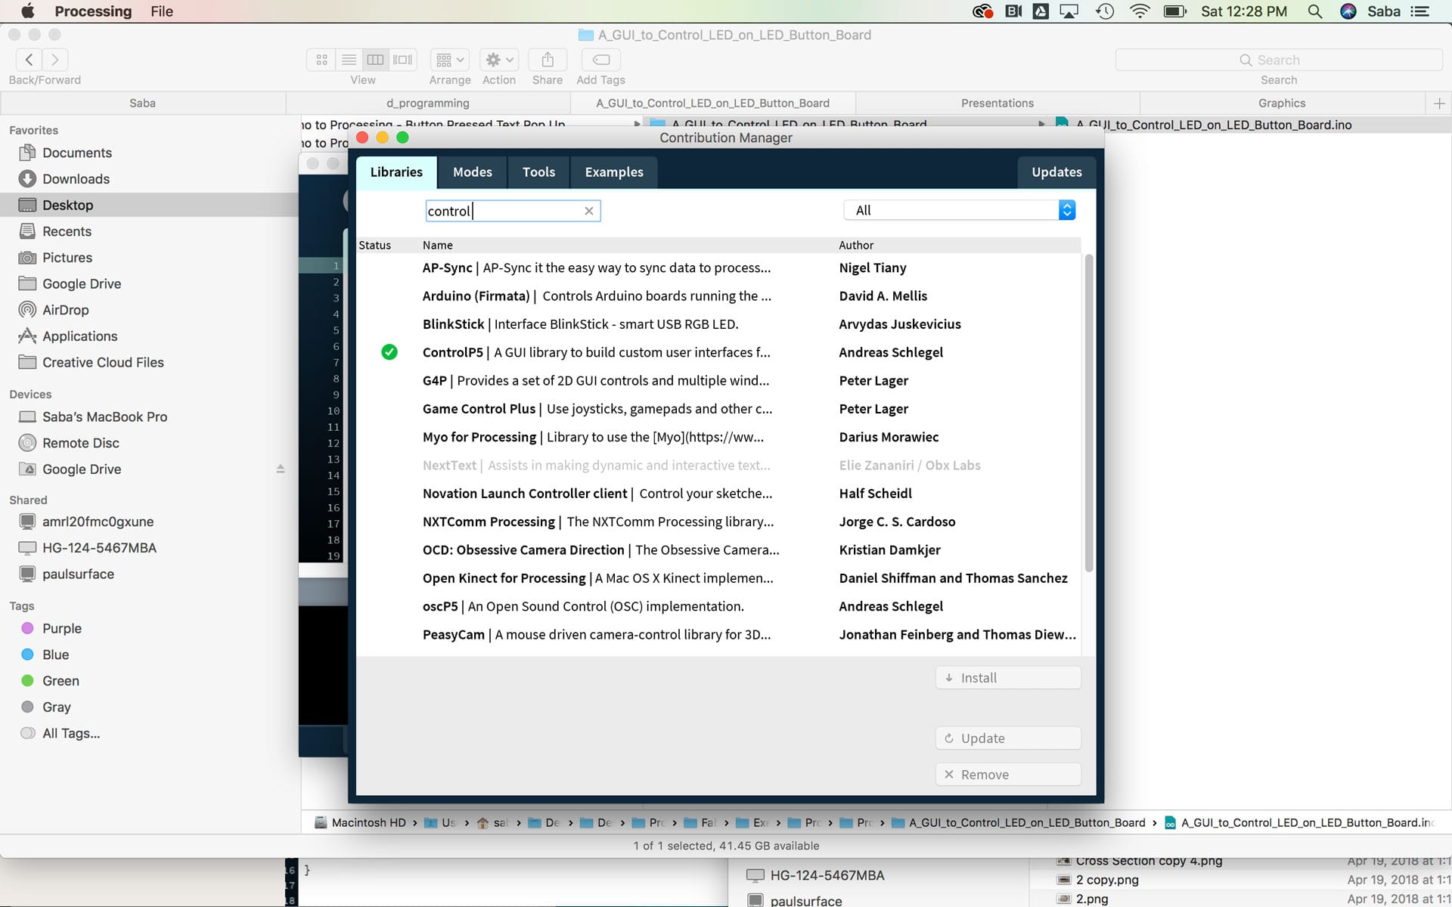Open Applications in Finder sidebar
The height and width of the screenshot is (907, 1452).
click(79, 336)
